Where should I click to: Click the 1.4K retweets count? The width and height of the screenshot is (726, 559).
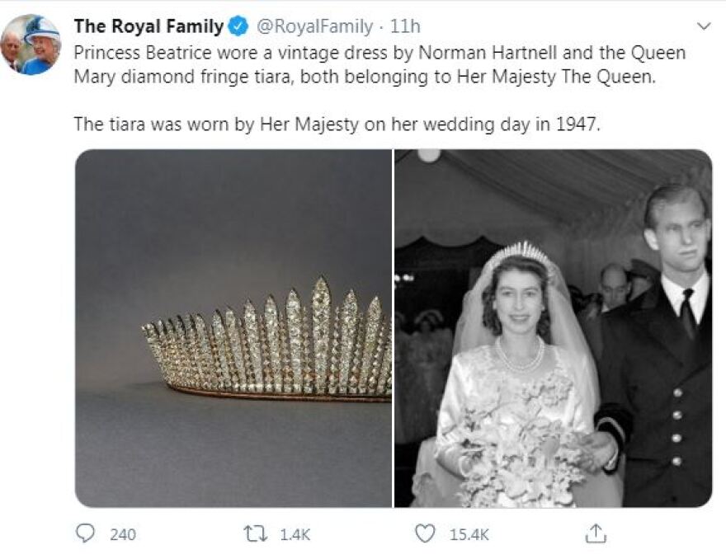point(295,534)
